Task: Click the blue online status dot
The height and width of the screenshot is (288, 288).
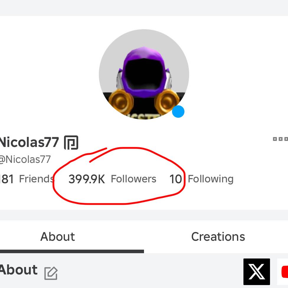Action: pos(178,112)
